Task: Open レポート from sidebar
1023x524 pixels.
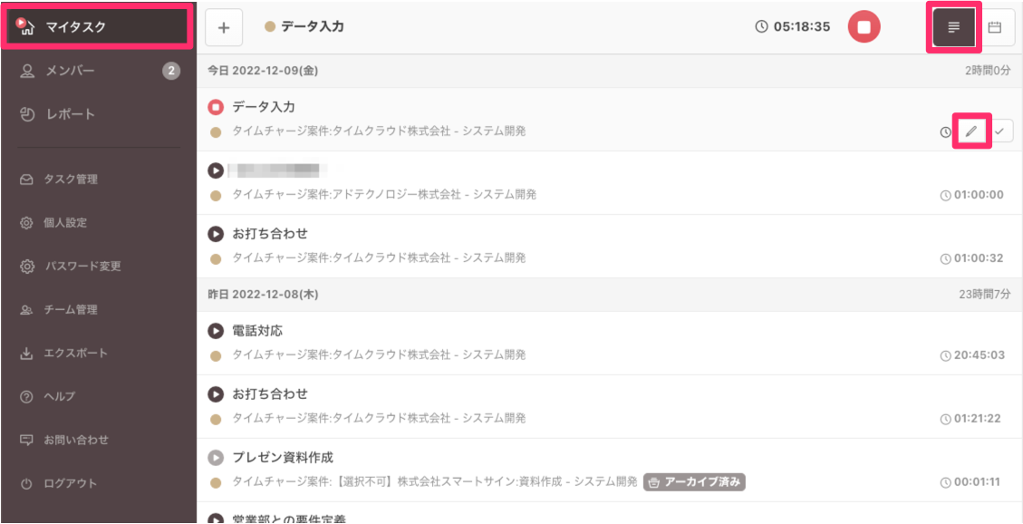Action: pyautogui.click(x=70, y=114)
